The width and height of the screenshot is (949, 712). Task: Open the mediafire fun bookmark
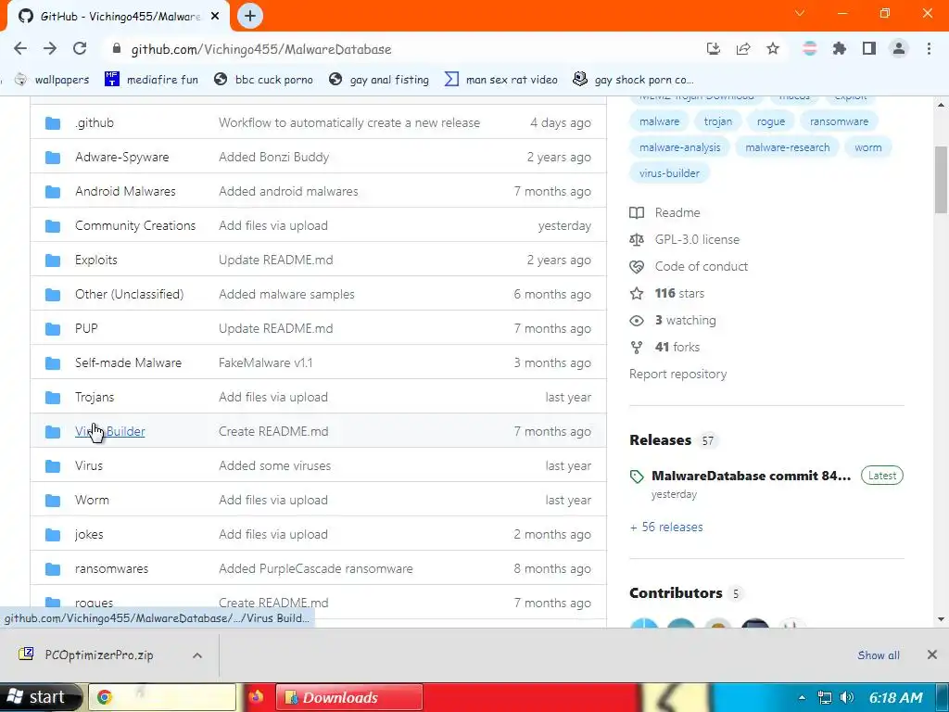pos(151,80)
